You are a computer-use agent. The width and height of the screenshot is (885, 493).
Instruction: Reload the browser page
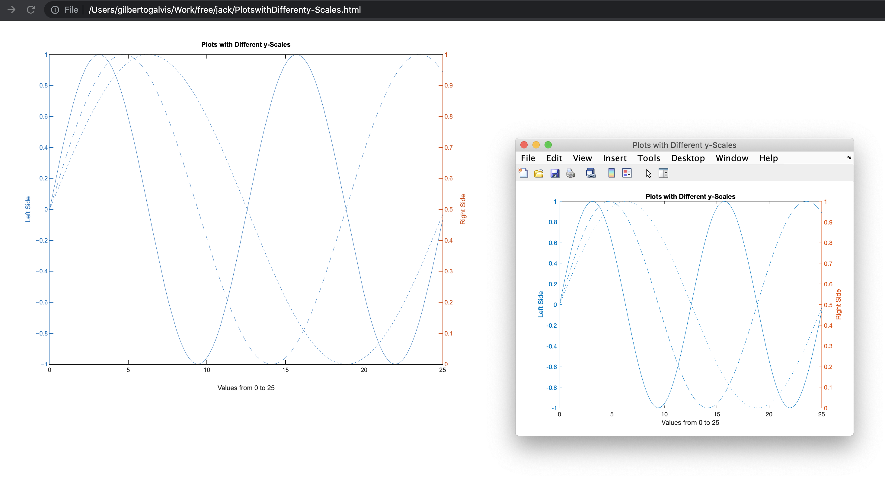[x=31, y=10]
